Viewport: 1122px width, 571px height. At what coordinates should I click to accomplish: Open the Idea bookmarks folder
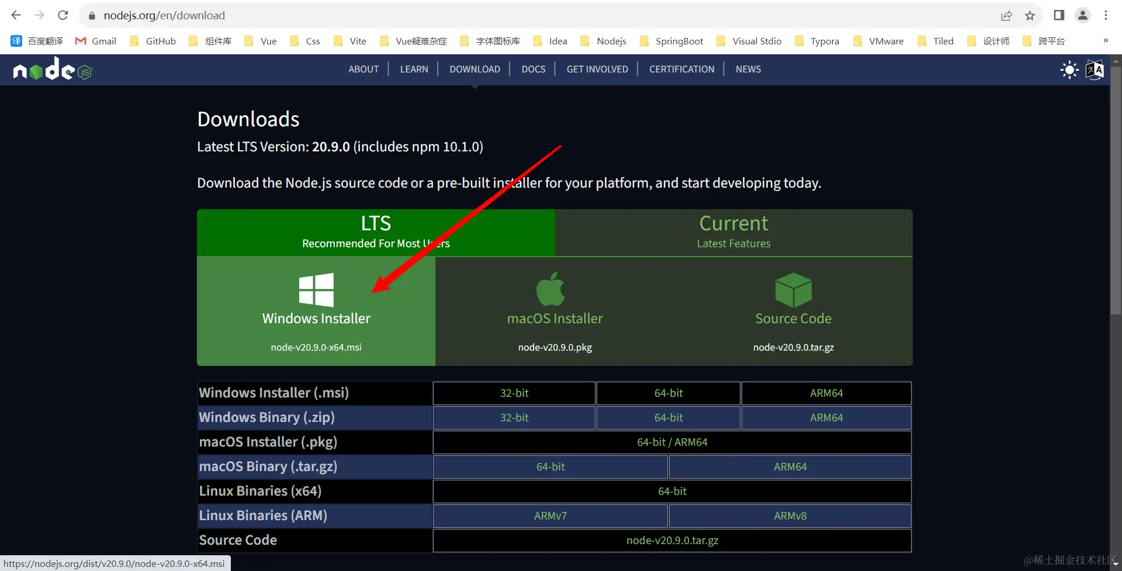pos(550,41)
